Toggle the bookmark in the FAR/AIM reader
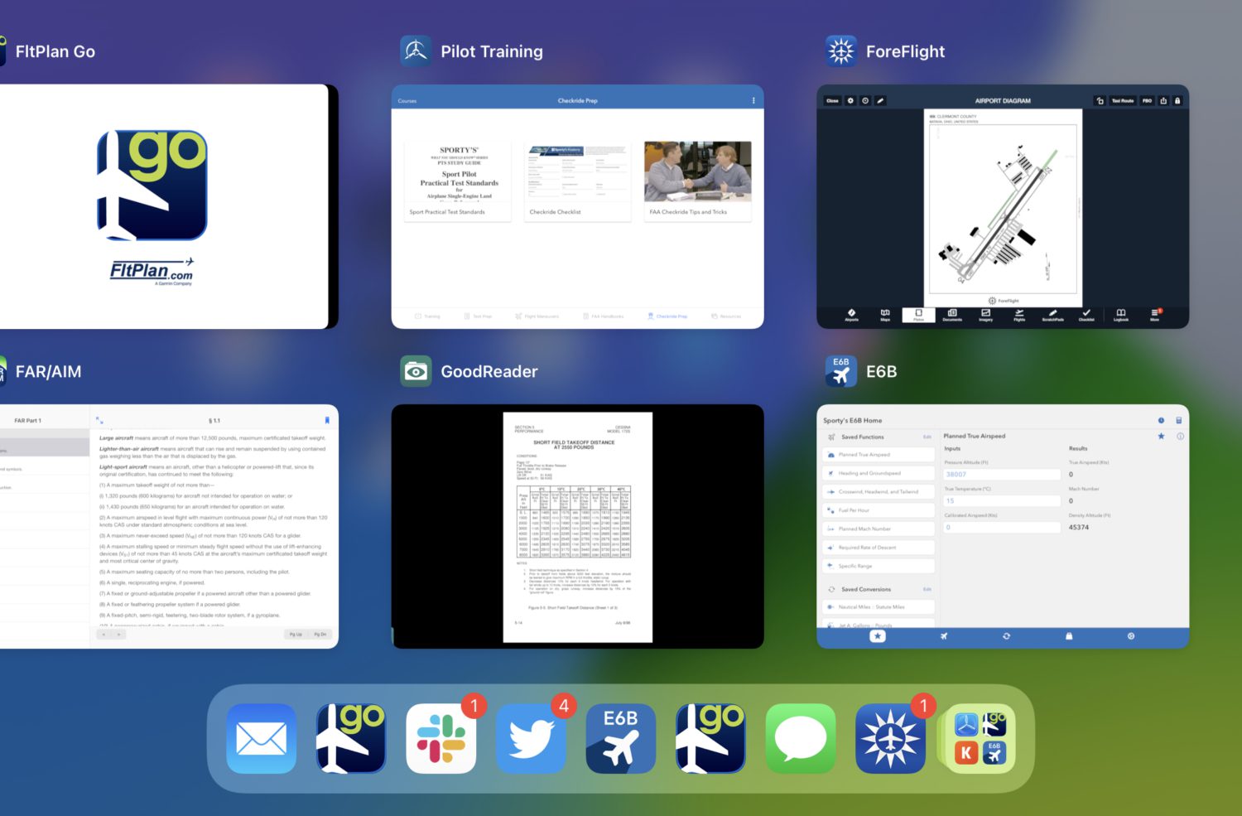The width and height of the screenshot is (1242, 816). 328,420
